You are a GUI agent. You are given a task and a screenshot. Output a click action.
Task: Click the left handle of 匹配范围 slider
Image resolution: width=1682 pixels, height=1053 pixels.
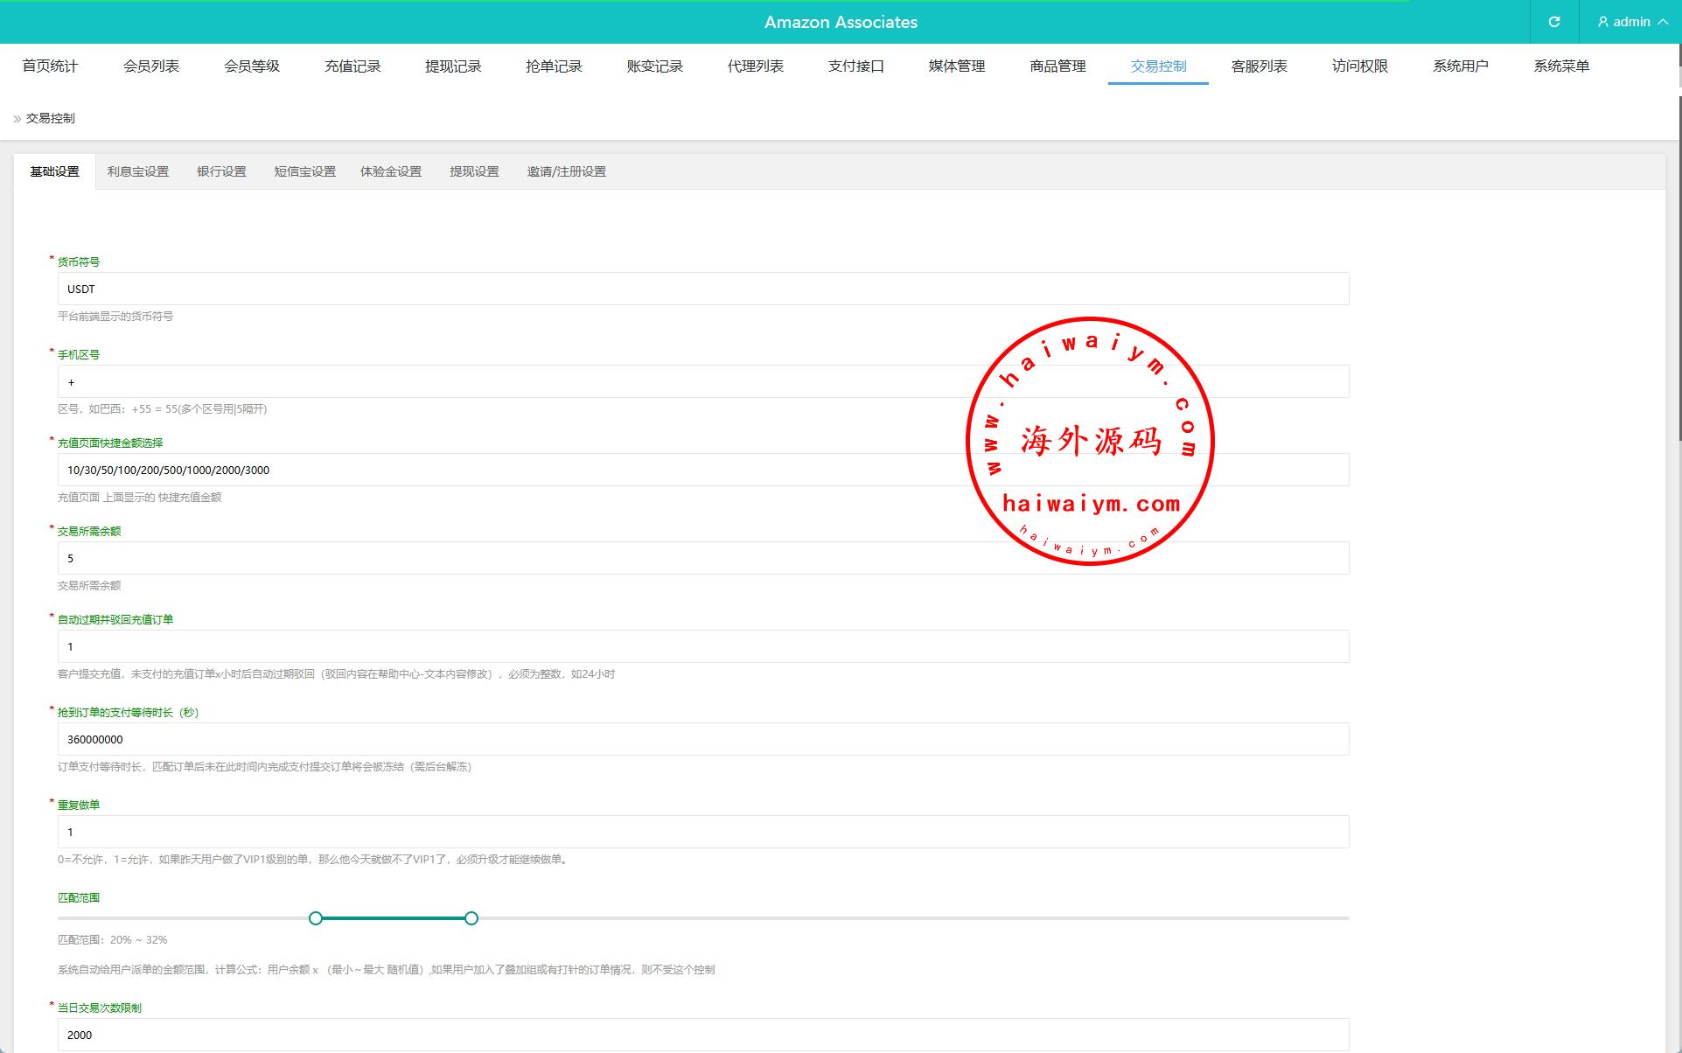(x=316, y=918)
